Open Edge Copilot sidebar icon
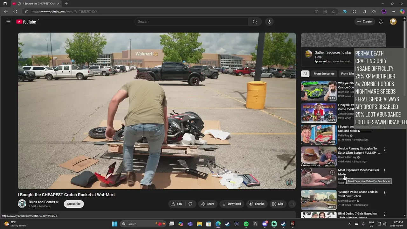 (402, 11)
